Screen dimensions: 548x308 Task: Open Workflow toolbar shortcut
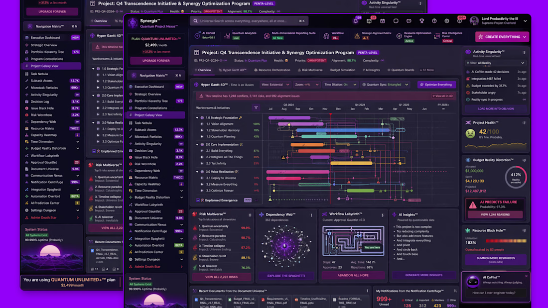pos(334,35)
